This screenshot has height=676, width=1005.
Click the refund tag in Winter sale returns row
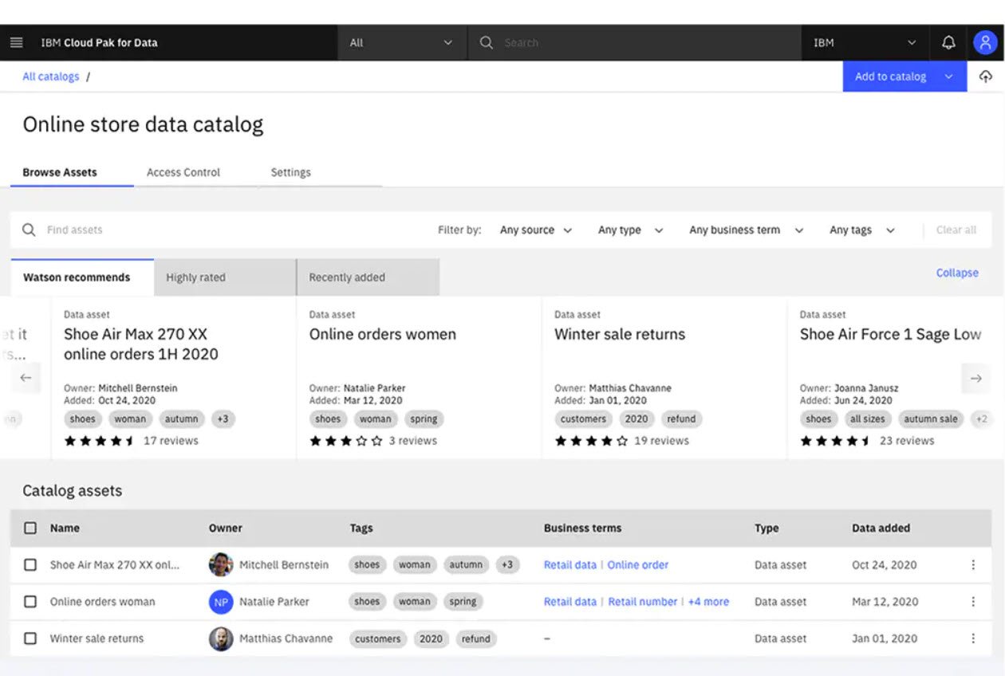click(x=476, y=639)
